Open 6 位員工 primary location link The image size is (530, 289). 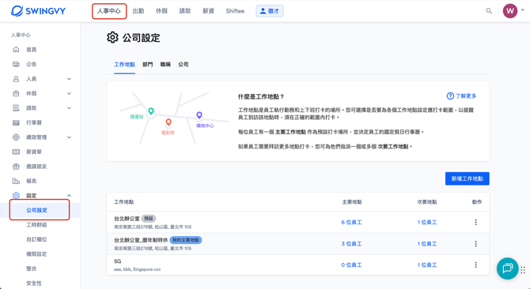pyautogui.click(x=351, y=222)
